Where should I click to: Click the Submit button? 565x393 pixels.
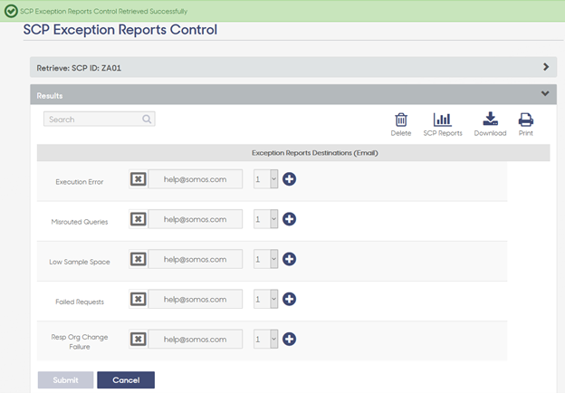(65, 380)
